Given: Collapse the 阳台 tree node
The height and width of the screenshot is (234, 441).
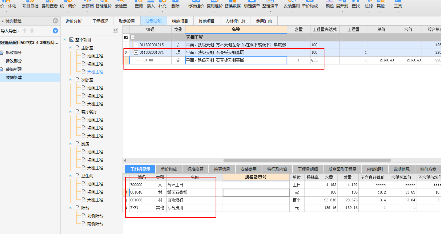Looking at the screenshot, I should coord(71,207).
